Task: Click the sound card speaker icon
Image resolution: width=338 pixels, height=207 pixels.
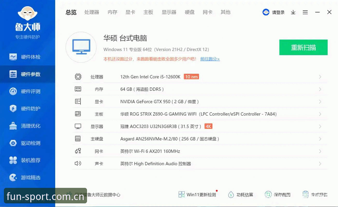Action: pos(78,164)
